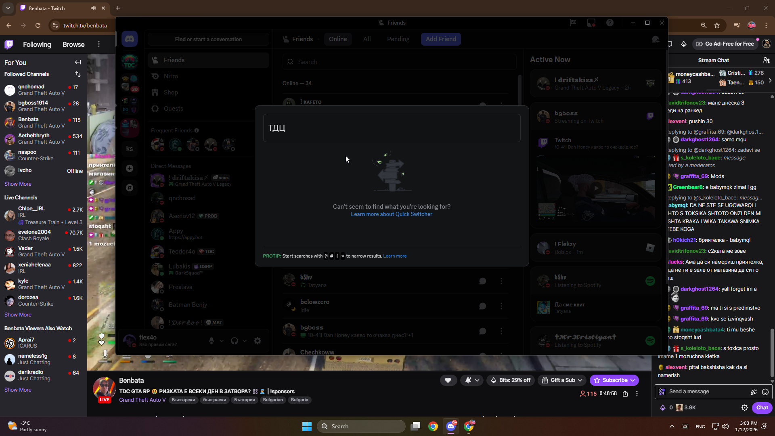Open Twitch chat emote picker
This screenshot has height=436, width=775.
[x=765, y=392]
